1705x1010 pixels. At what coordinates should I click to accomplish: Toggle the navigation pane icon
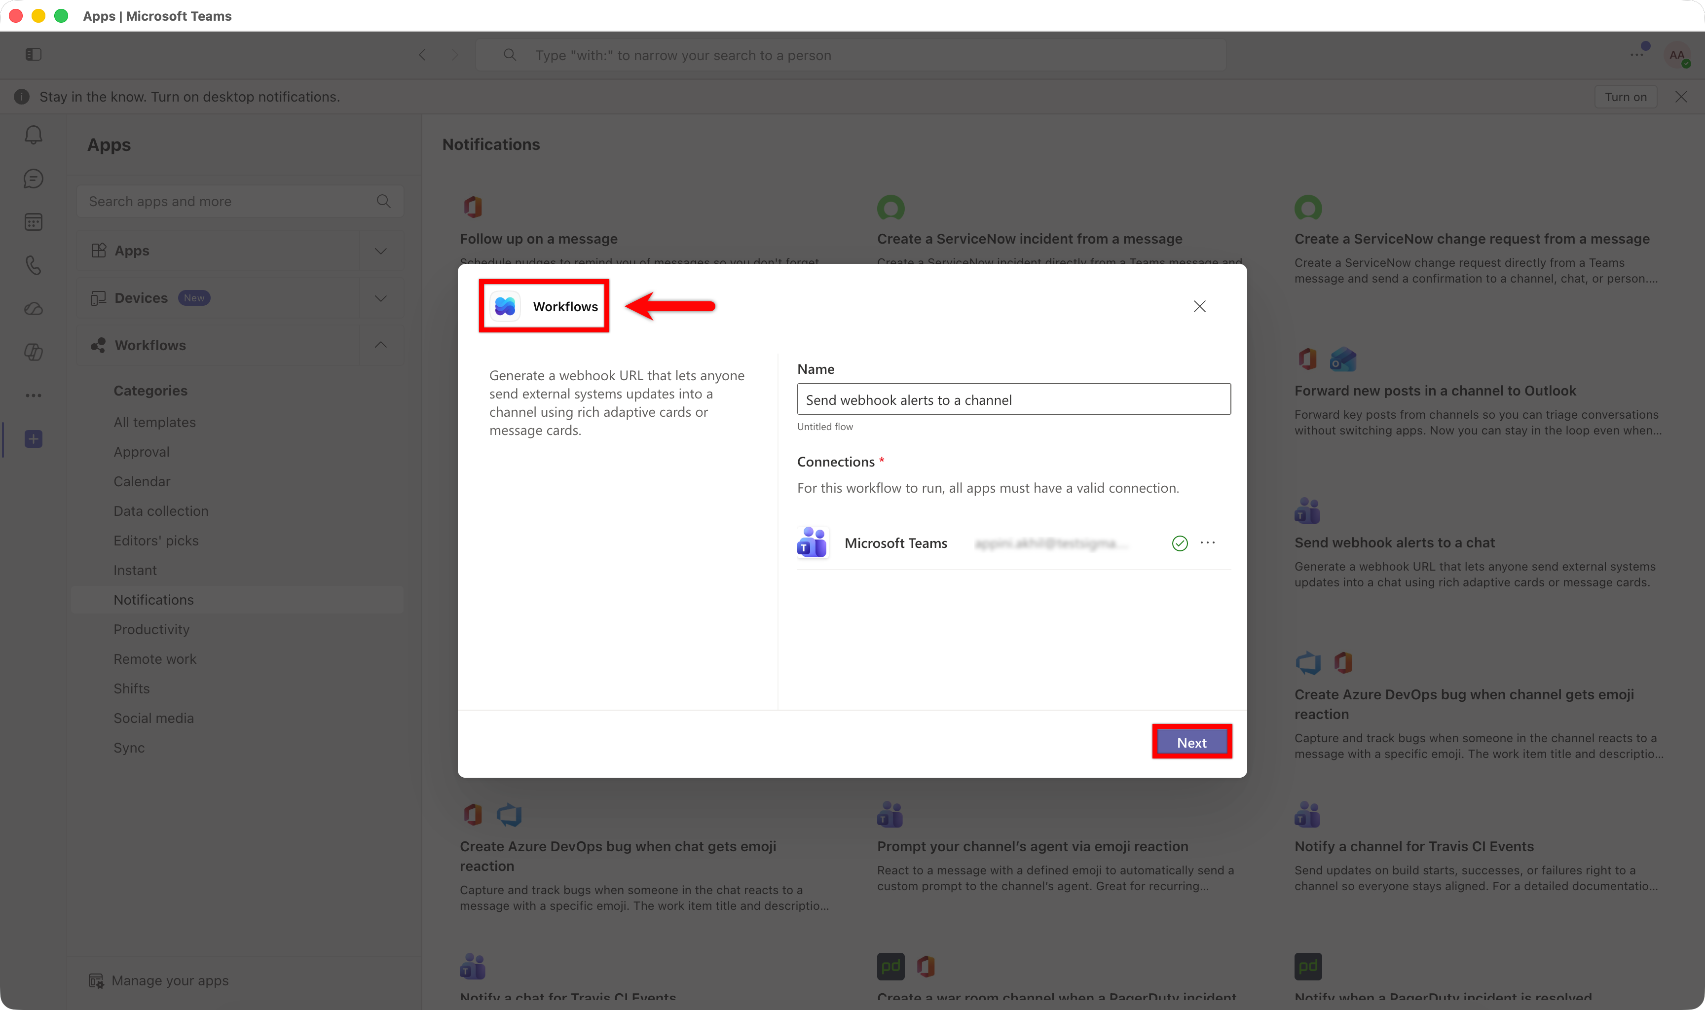pos(34,54)
